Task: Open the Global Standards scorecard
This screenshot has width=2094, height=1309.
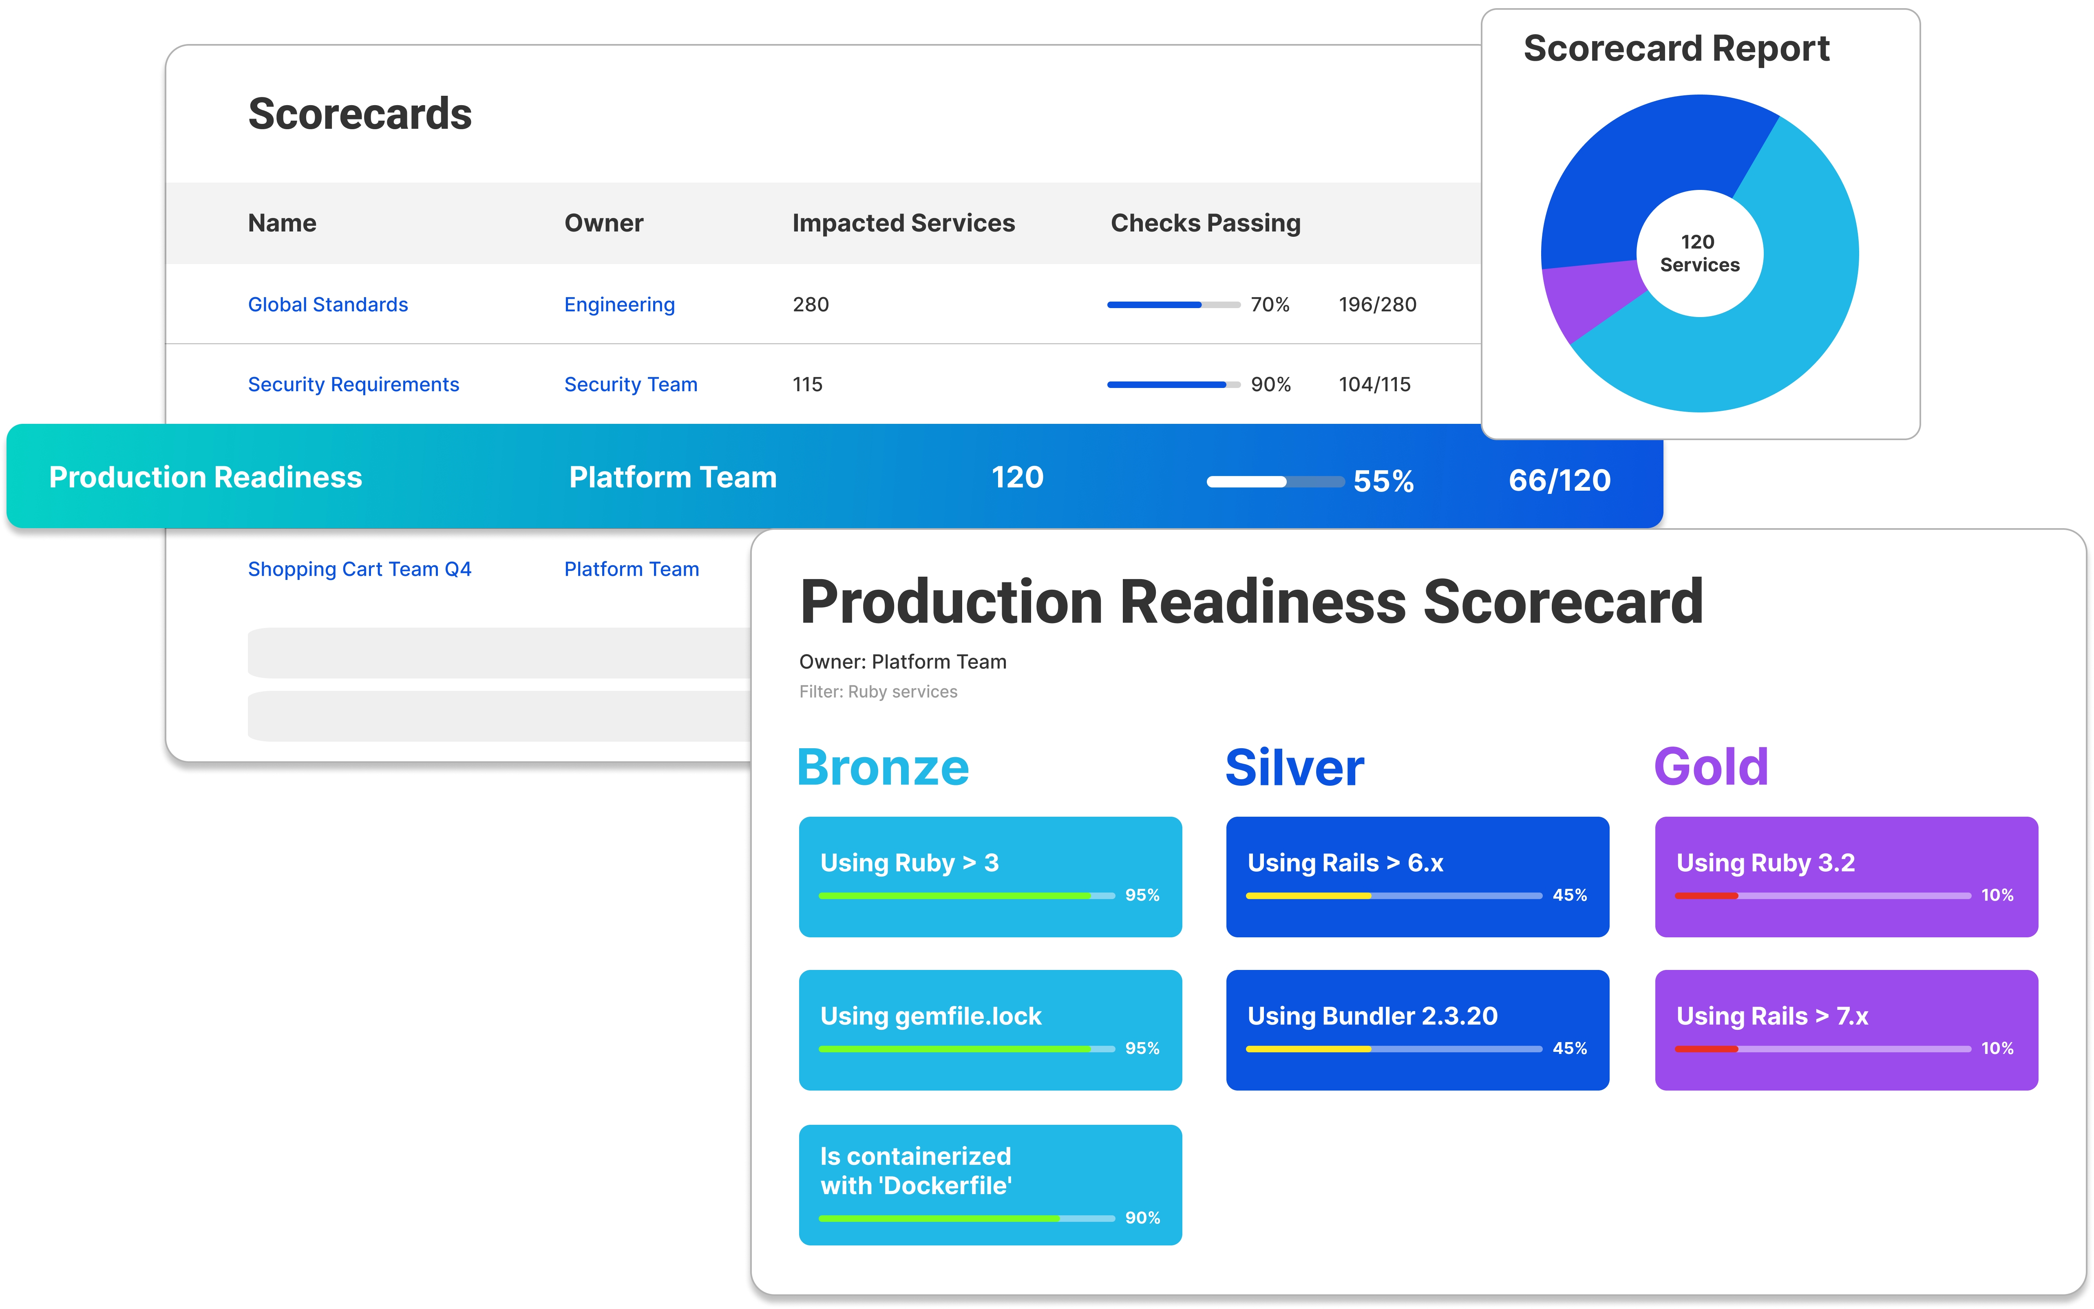Action: click(327, 304)
